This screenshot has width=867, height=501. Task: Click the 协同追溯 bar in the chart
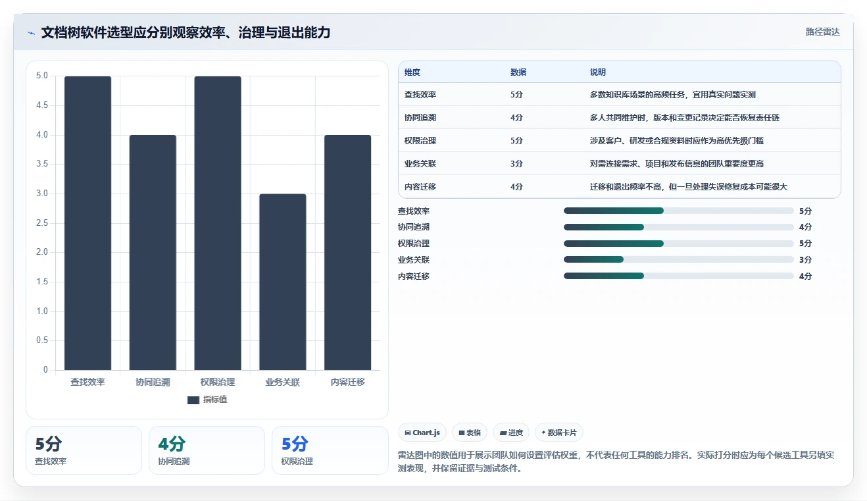153,252
